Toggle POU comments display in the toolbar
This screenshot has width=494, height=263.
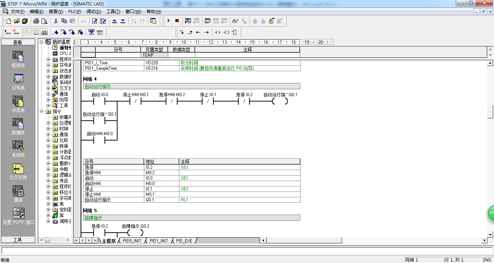pyautogui.click(x=28, y=32)
